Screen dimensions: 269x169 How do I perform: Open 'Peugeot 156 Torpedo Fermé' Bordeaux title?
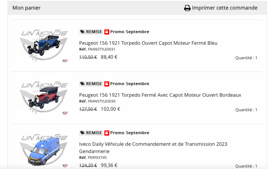click(160, 95)
